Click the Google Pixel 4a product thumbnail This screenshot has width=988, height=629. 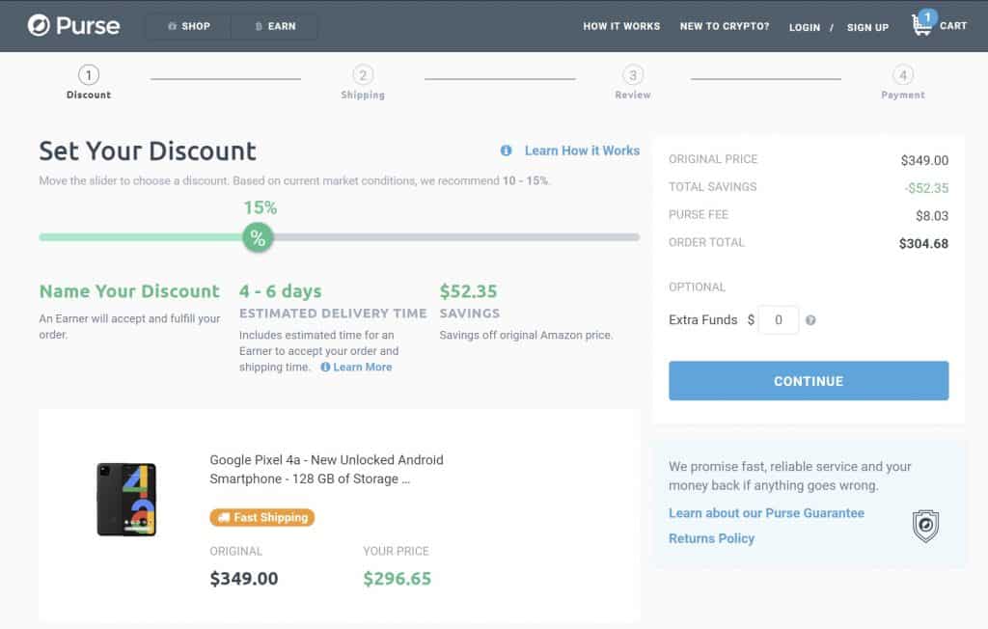[x=126, y=499]
